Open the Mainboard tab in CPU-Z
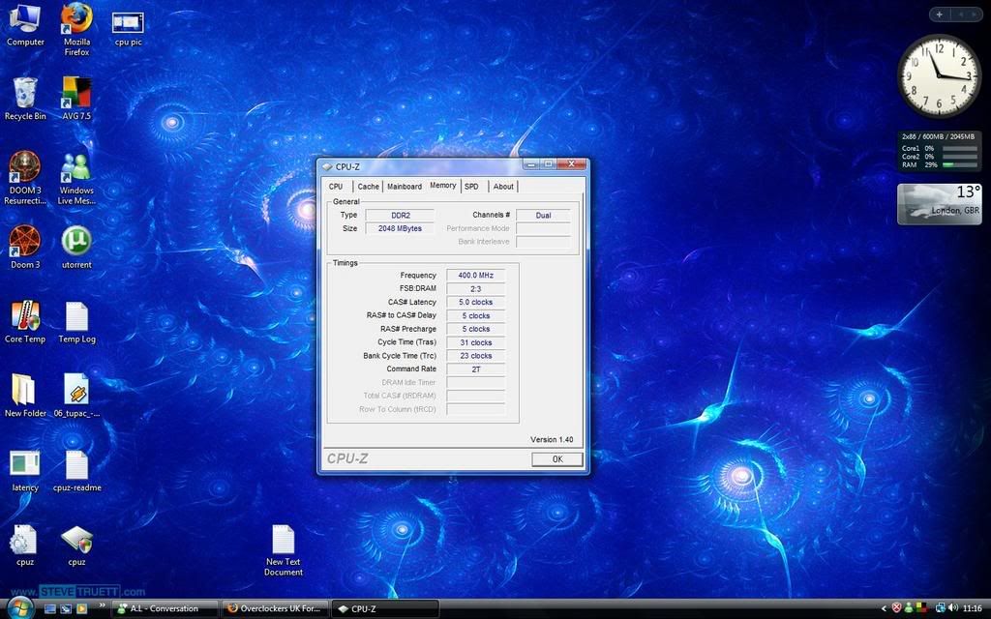Viewport: 991px width, 619px height. click(x=405, y=187)
